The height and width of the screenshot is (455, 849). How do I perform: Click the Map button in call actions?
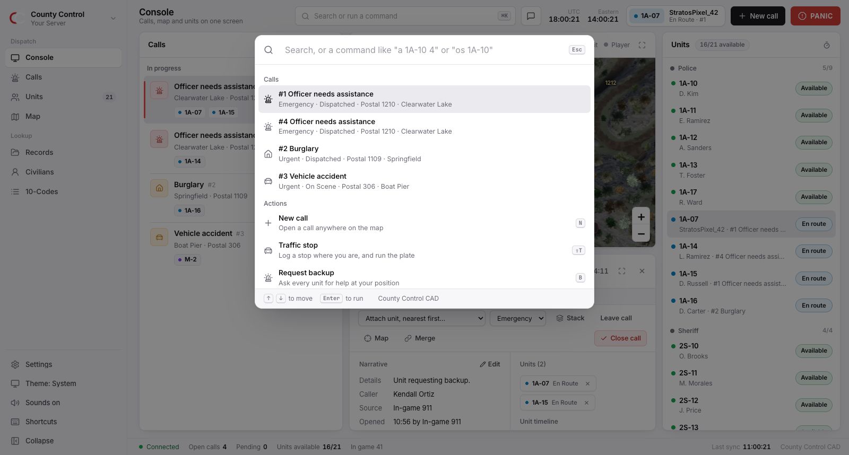click(376, 338)
